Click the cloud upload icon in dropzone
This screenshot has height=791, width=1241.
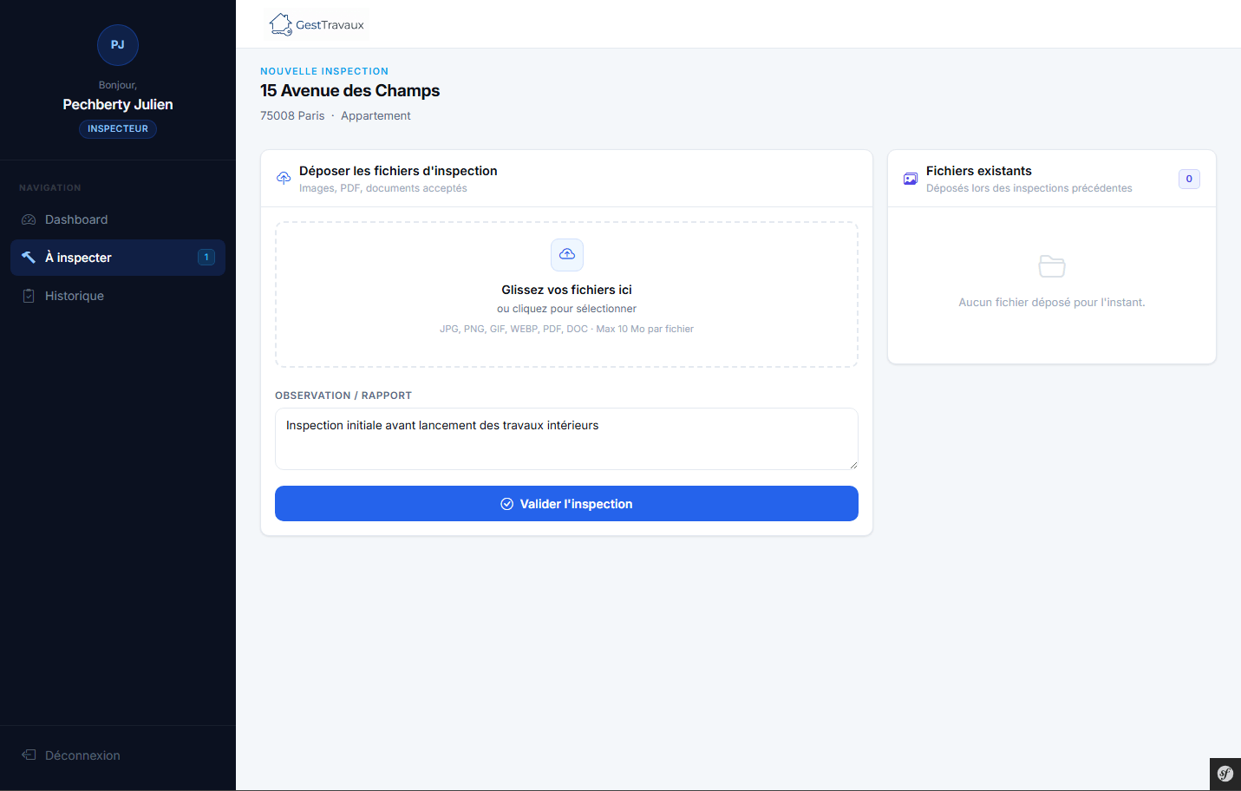click(x=567, y=255)
